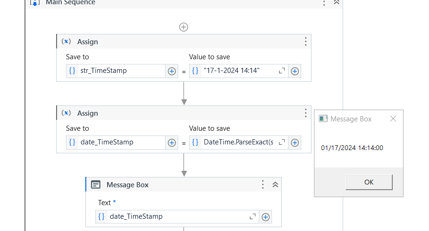Click plus button next to str_TimeStamp field
The width and height of the screenshot is (429, 231).
click(x=172, y=71)
